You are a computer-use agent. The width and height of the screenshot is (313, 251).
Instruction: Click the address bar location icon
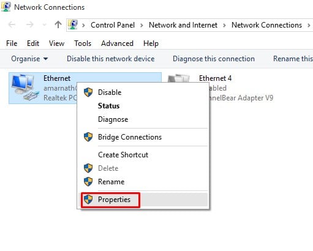tap(73, 24)
